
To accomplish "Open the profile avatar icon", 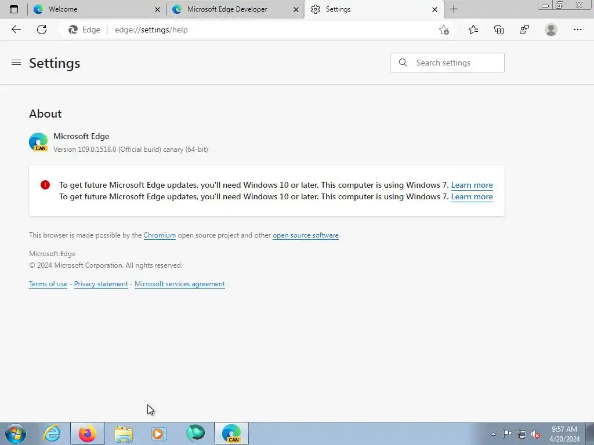I will point(551,30).
